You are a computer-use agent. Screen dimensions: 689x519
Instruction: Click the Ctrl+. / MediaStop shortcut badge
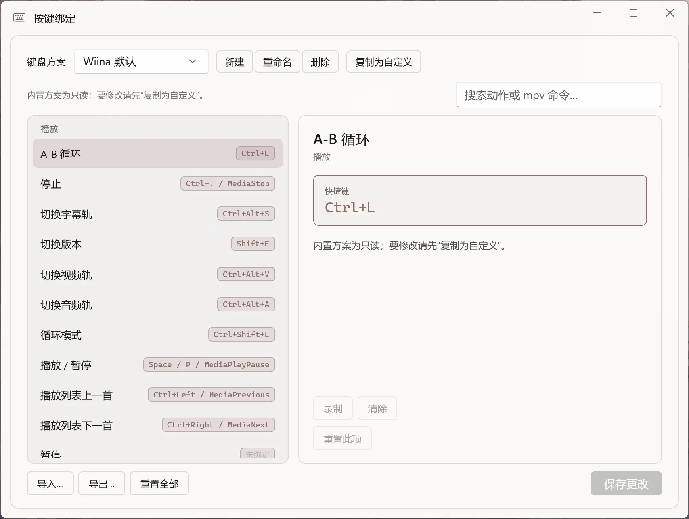pos(228,183)
